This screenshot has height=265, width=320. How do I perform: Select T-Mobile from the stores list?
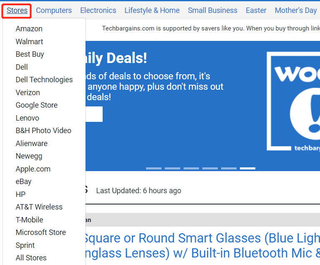coord(30,220)
